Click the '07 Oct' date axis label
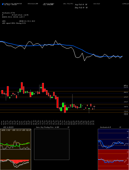This screenshot has height=170, width=129. pos(2,122)
